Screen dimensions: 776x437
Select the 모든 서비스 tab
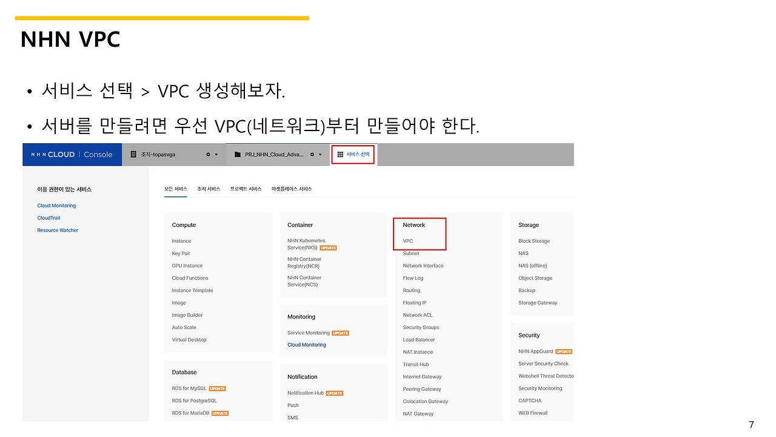pos(175,189)
